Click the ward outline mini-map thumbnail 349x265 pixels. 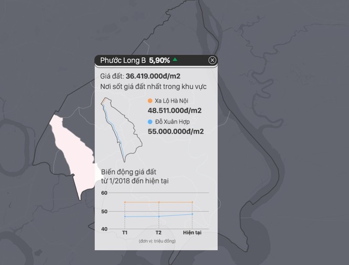pyautogui.click(x=121, y=129)
